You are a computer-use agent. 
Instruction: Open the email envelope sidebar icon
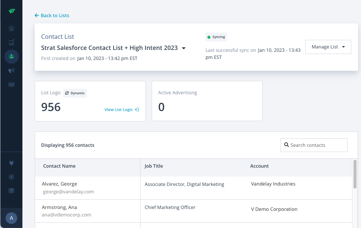[x=11, y=85]
